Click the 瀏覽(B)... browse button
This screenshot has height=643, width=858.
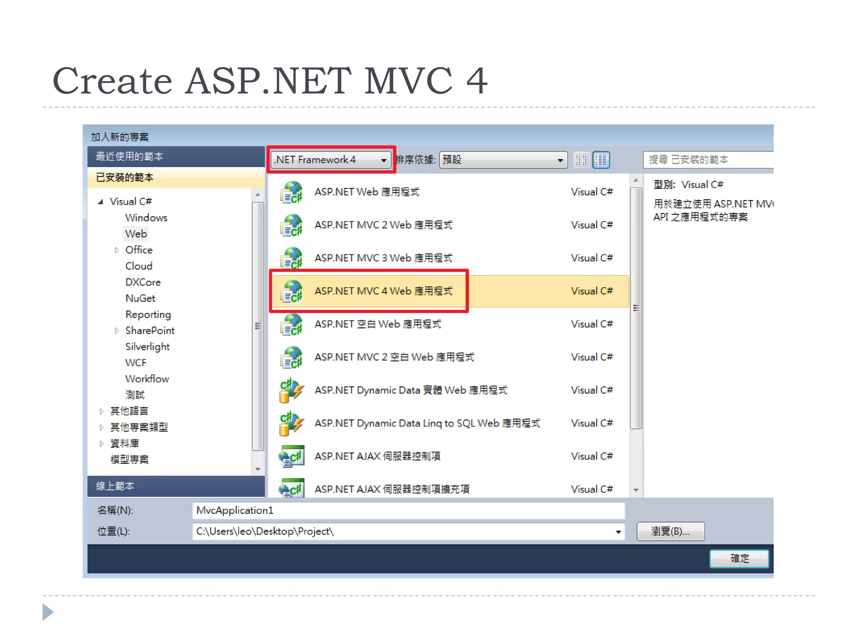pyautogui.click(x=670, y=531)
